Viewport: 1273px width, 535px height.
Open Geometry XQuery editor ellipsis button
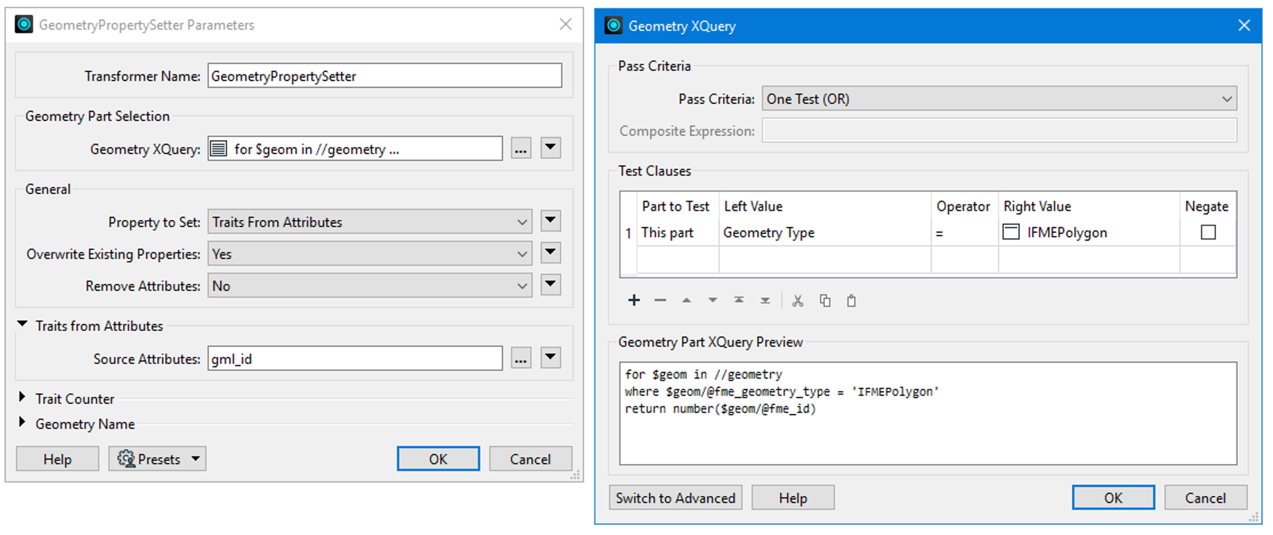(521, 148)
